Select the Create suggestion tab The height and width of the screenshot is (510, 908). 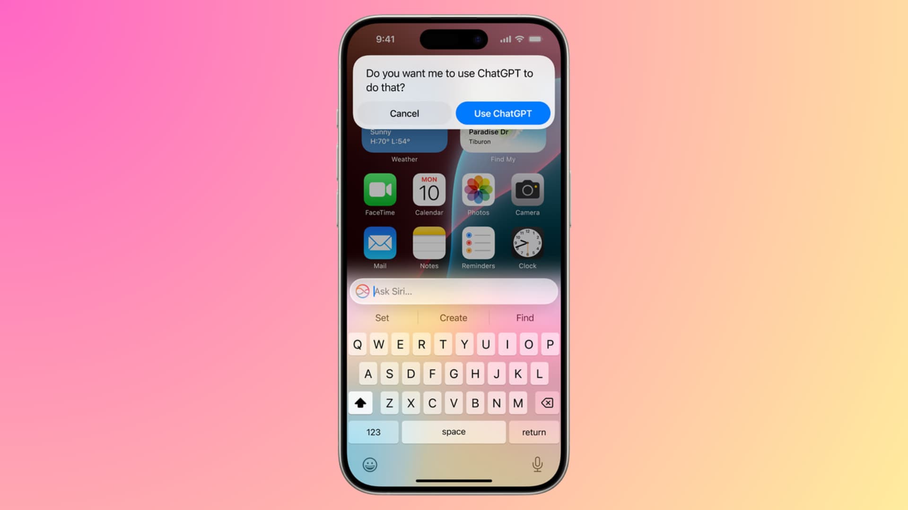[454, 318]
